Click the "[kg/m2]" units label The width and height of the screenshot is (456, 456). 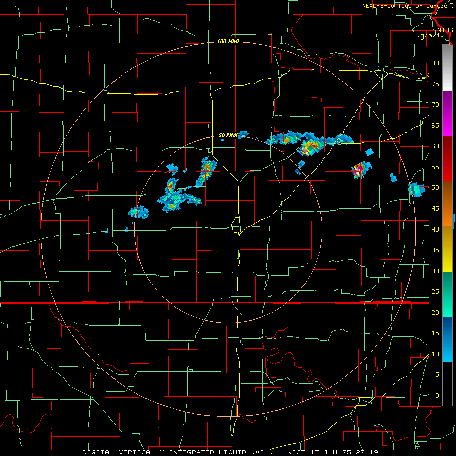point(426,35)
